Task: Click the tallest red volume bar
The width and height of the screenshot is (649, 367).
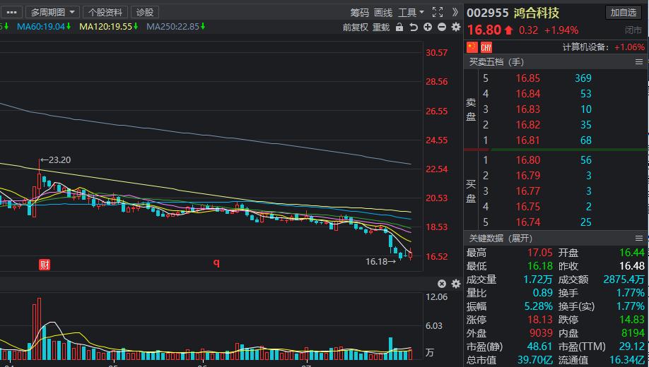Action: pos(39,329)
